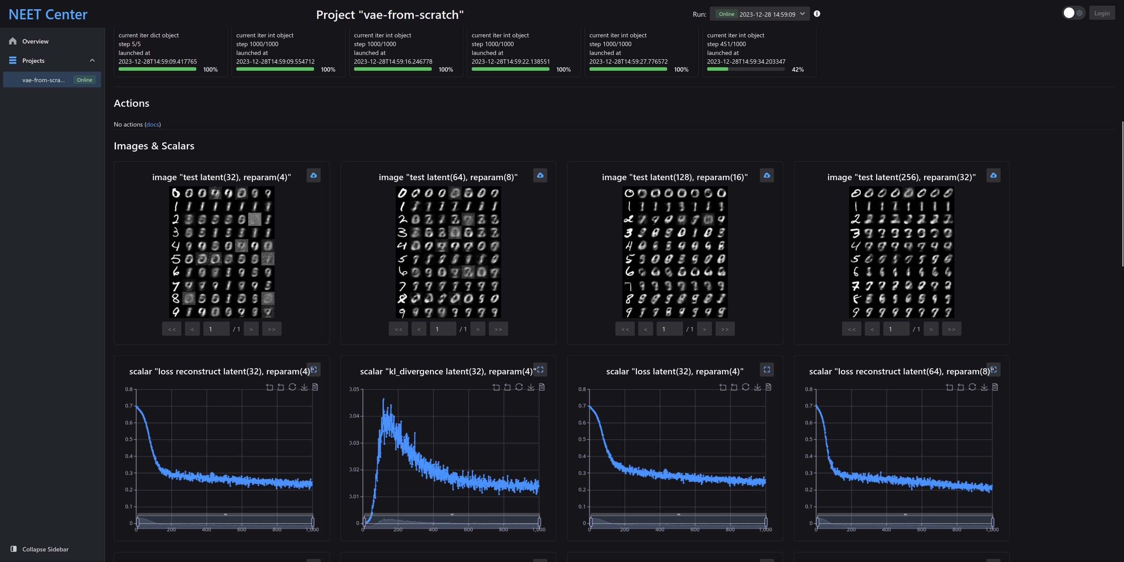Click Collapse Sidebar
This screenshot has height=562, width=1124.
pyautogui.click(x=40, y=549)
